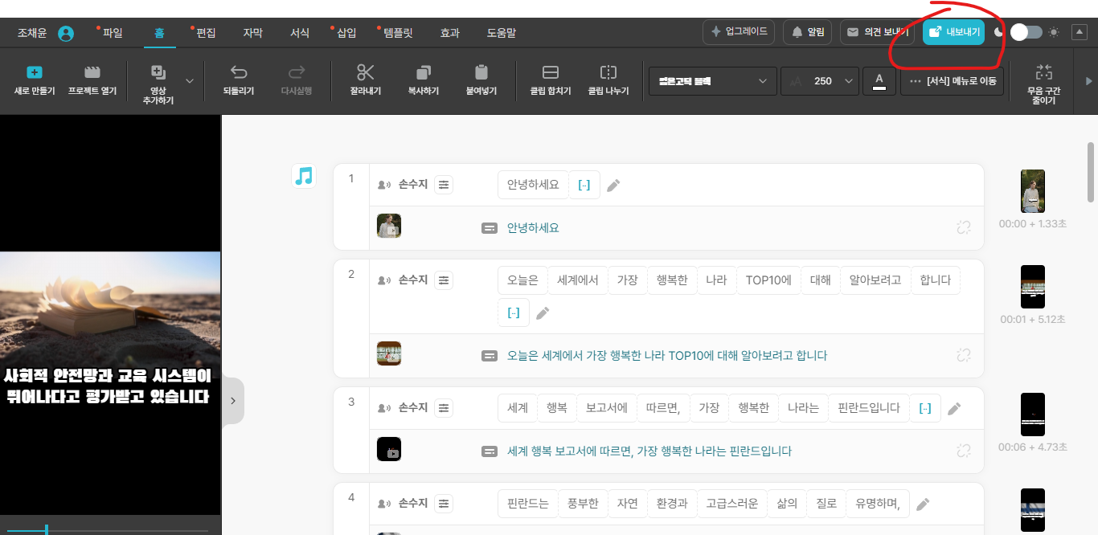Open clip 1 thumbnail at 00:00
This screenshot has height=535, width=1098.
1033,191
